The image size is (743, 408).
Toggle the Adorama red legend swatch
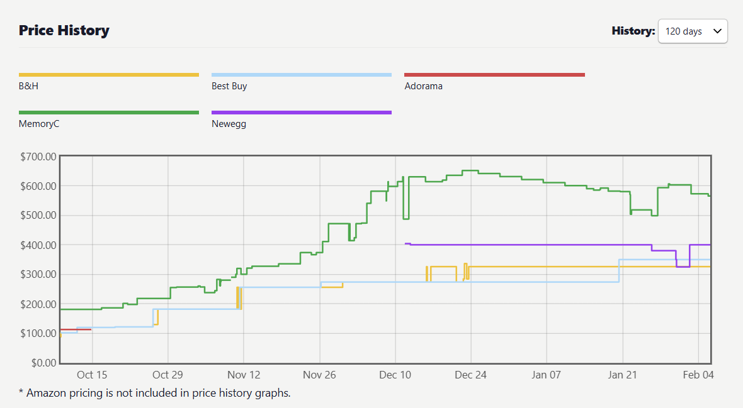coord(495,75)
